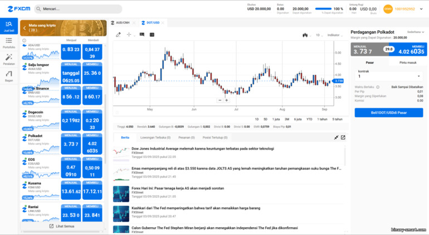The width and height of the screenshot is (429, 235).
Task: Set chart range to 3M
Action: [x=287, y=119]
